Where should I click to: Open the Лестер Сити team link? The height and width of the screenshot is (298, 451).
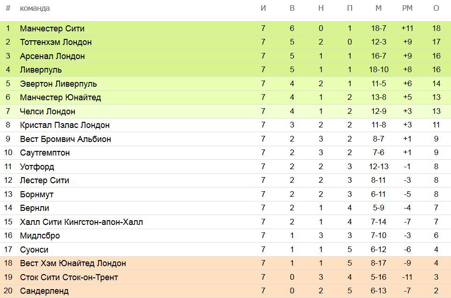pos(45,180)
